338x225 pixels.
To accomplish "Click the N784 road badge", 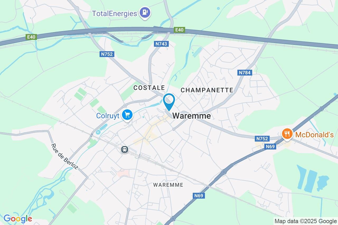I will click(245, 72).
